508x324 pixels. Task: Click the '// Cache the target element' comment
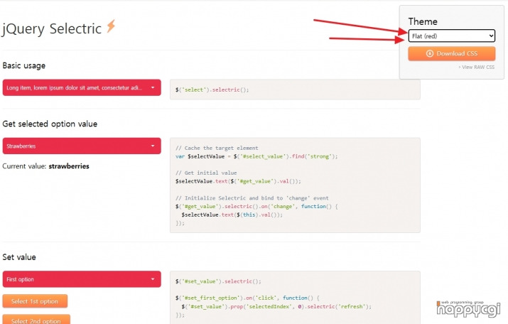[x=217, y=148]
